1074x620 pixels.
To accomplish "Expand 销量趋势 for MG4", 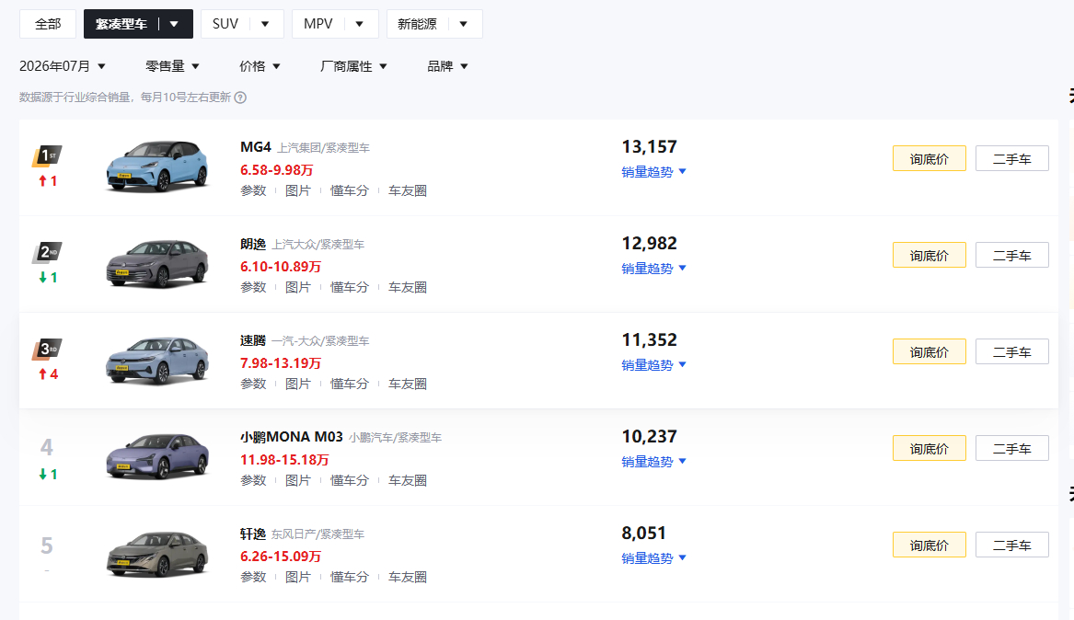I will [x=653, y=172].
